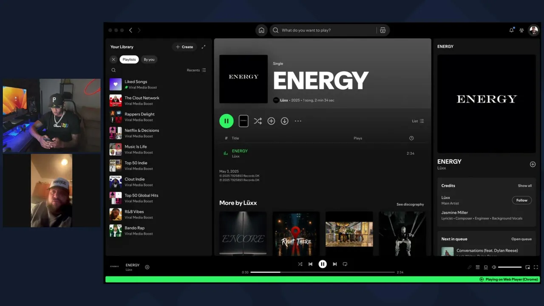The height and width of the screenshot is (306, 544).
Task: Navigate forward with the right arrow
Action: pos(139,30)
